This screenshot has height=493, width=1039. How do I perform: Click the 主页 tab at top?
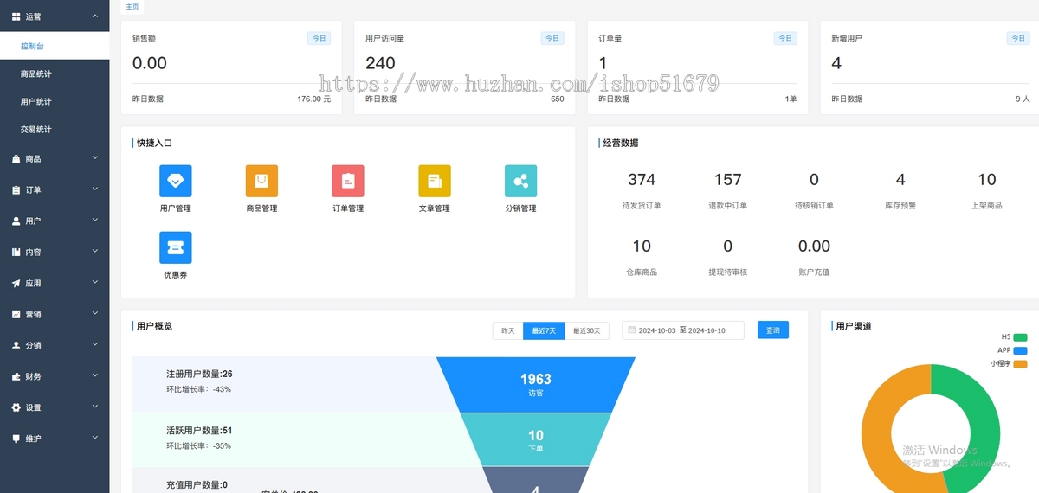(x=132, y=7)
